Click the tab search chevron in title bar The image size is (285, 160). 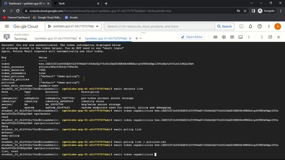click(x=251, y=3)
